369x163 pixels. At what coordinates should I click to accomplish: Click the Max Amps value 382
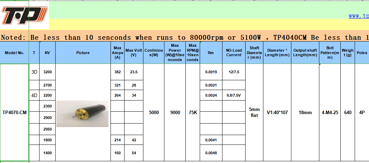coord(118,72)
